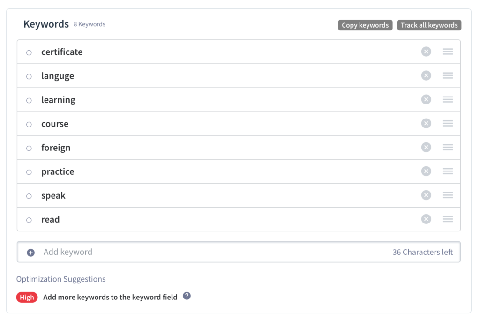480x320 pixels.
Task: Remove the 'certificate' keyword
Action: [x=426, y=52]
